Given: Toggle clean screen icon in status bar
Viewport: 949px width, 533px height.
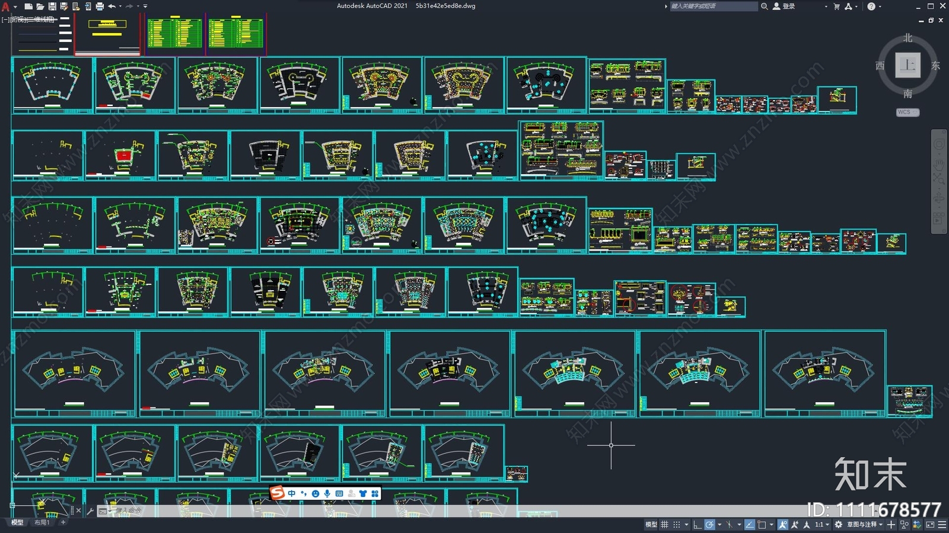Looking at the screenshot, I should pyautogui.click(x=930, y=525).
